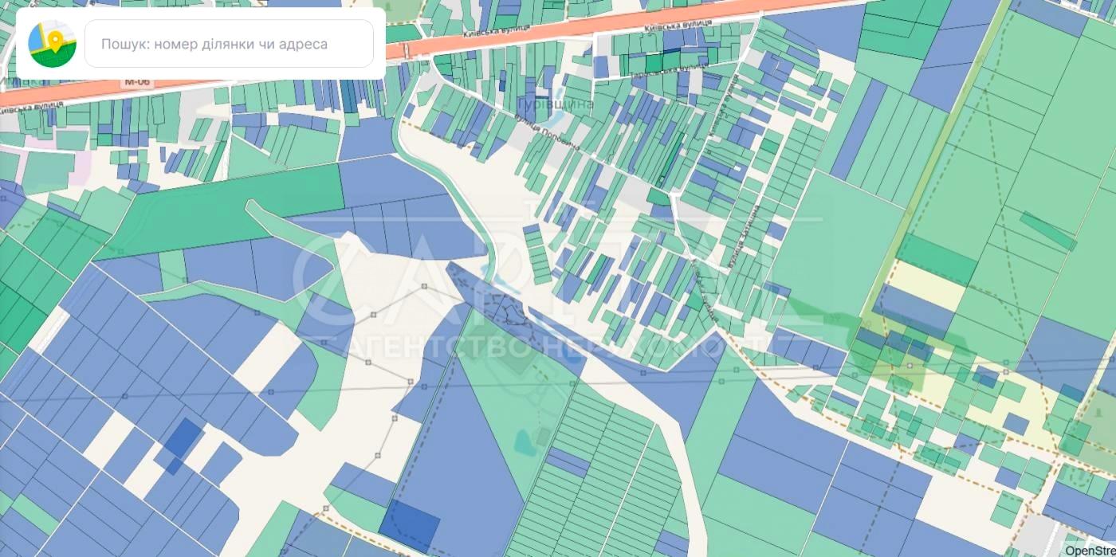Click the block of narrow striped green lots
The image size is (1116, 557).
(x=594, y=470)
